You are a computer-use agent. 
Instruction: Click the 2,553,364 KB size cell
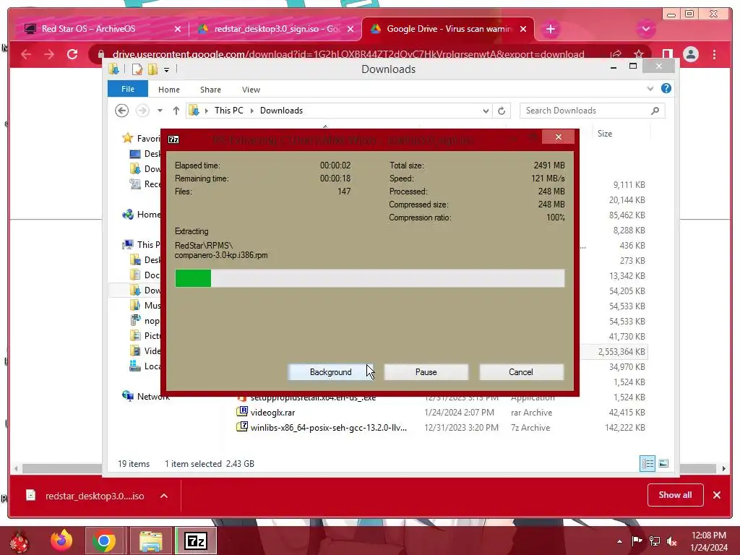[x=621, y=352]
